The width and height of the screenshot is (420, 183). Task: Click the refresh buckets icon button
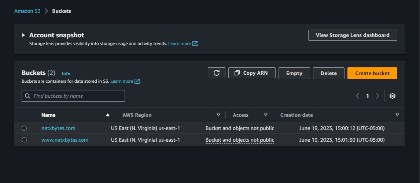217,73
